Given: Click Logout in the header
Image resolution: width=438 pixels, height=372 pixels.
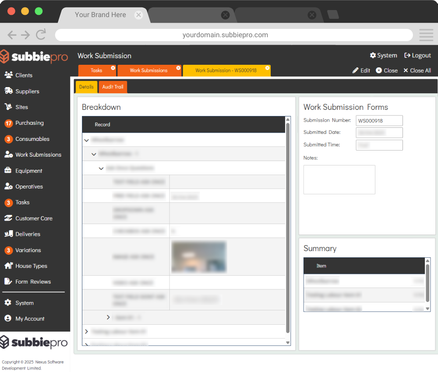Looking at the screenshot, I should [x=417, y=56].
